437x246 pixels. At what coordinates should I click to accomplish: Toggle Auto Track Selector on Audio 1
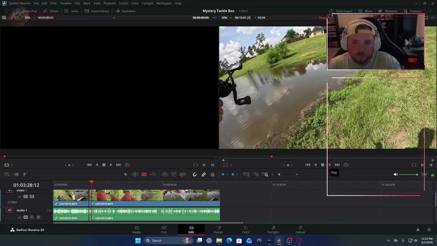[25, 217]
